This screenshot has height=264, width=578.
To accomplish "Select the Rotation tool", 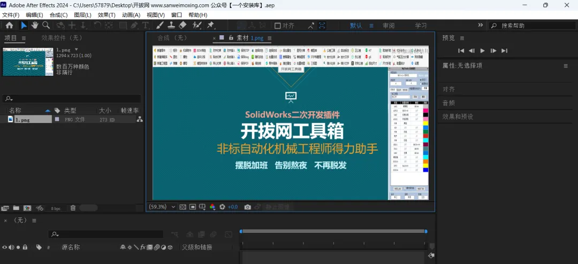I will click(x=97, y=26).
